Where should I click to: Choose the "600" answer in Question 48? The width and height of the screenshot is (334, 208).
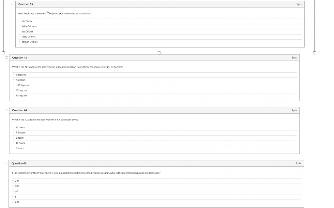coord(13,186)
